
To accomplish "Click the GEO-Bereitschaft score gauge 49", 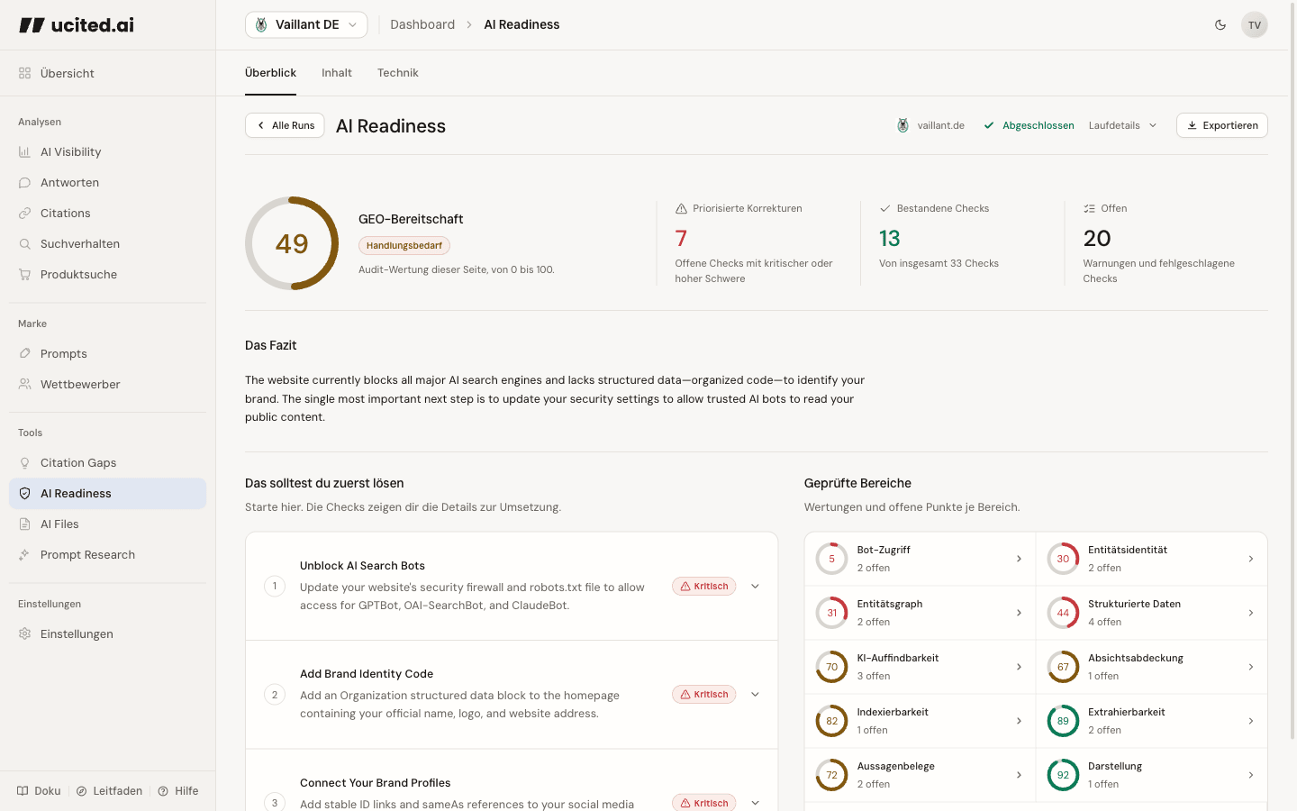I will (x=292, y=243).
